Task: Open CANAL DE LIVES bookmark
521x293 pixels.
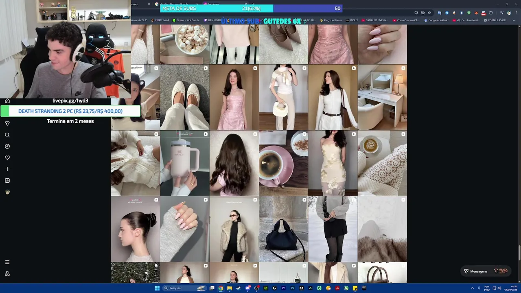Action: [375, 20]
